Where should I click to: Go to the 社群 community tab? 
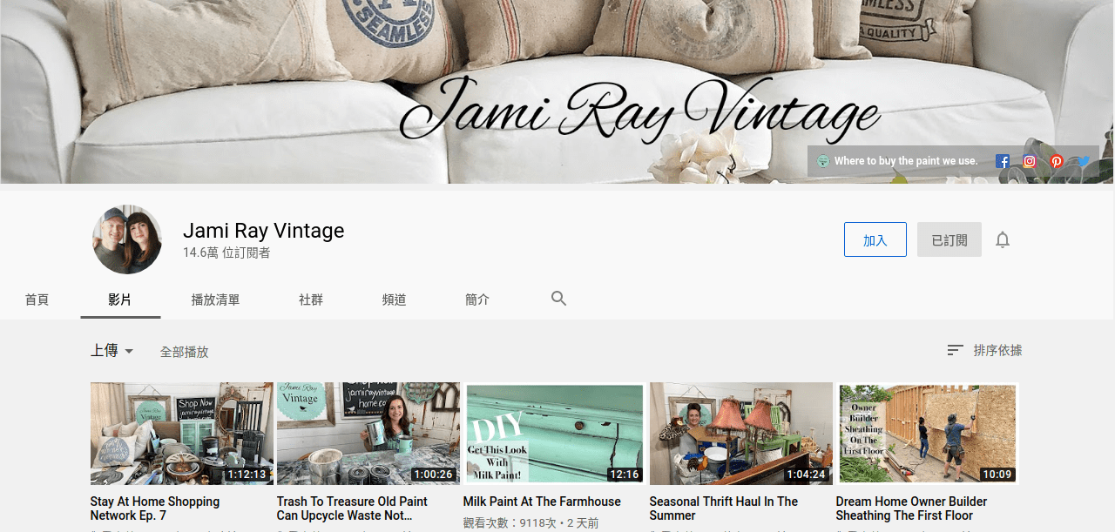click(x=311, y=300)
